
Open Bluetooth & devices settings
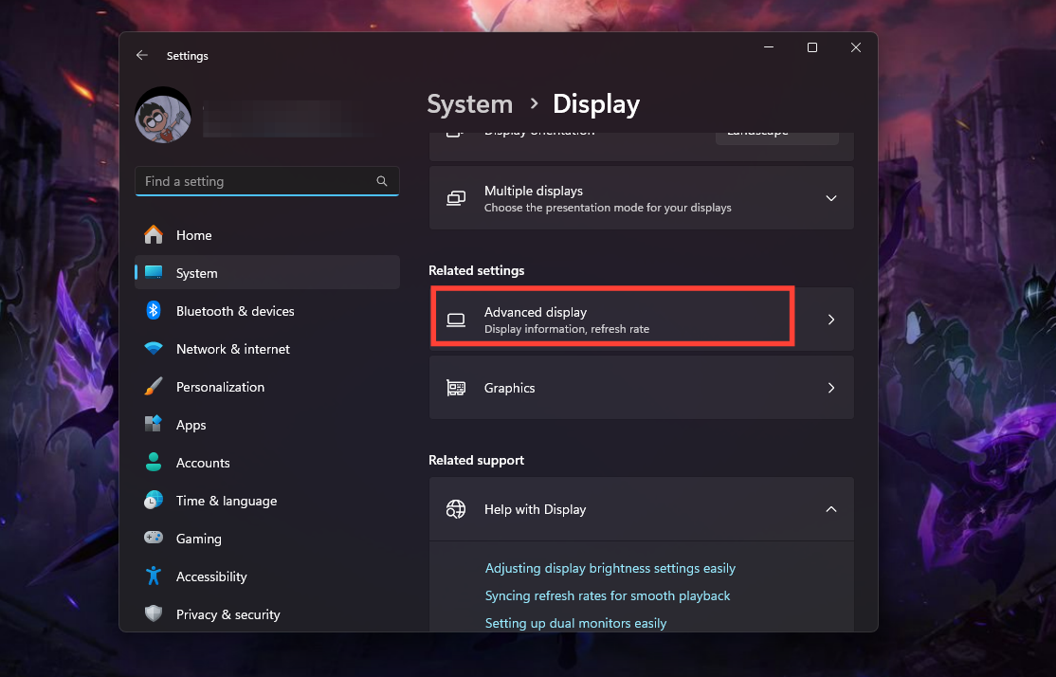pos(266,311)
